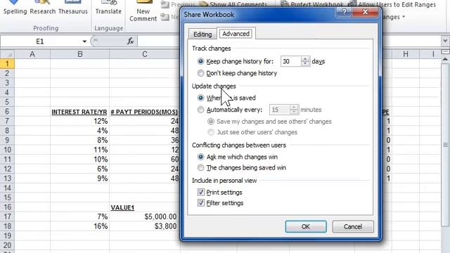Image resolution: width=450 pixels, height=253 pixels.
Task: Select column C header
Action: click(x=145, y=54)
